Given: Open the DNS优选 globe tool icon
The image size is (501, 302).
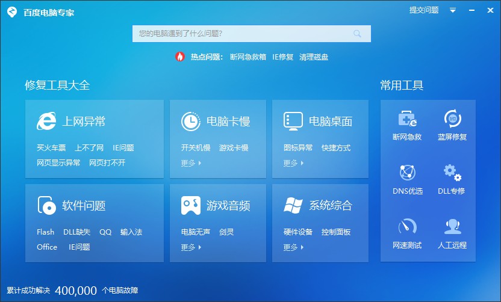Looking at the screenshot, I should click(x=408, y=173).
